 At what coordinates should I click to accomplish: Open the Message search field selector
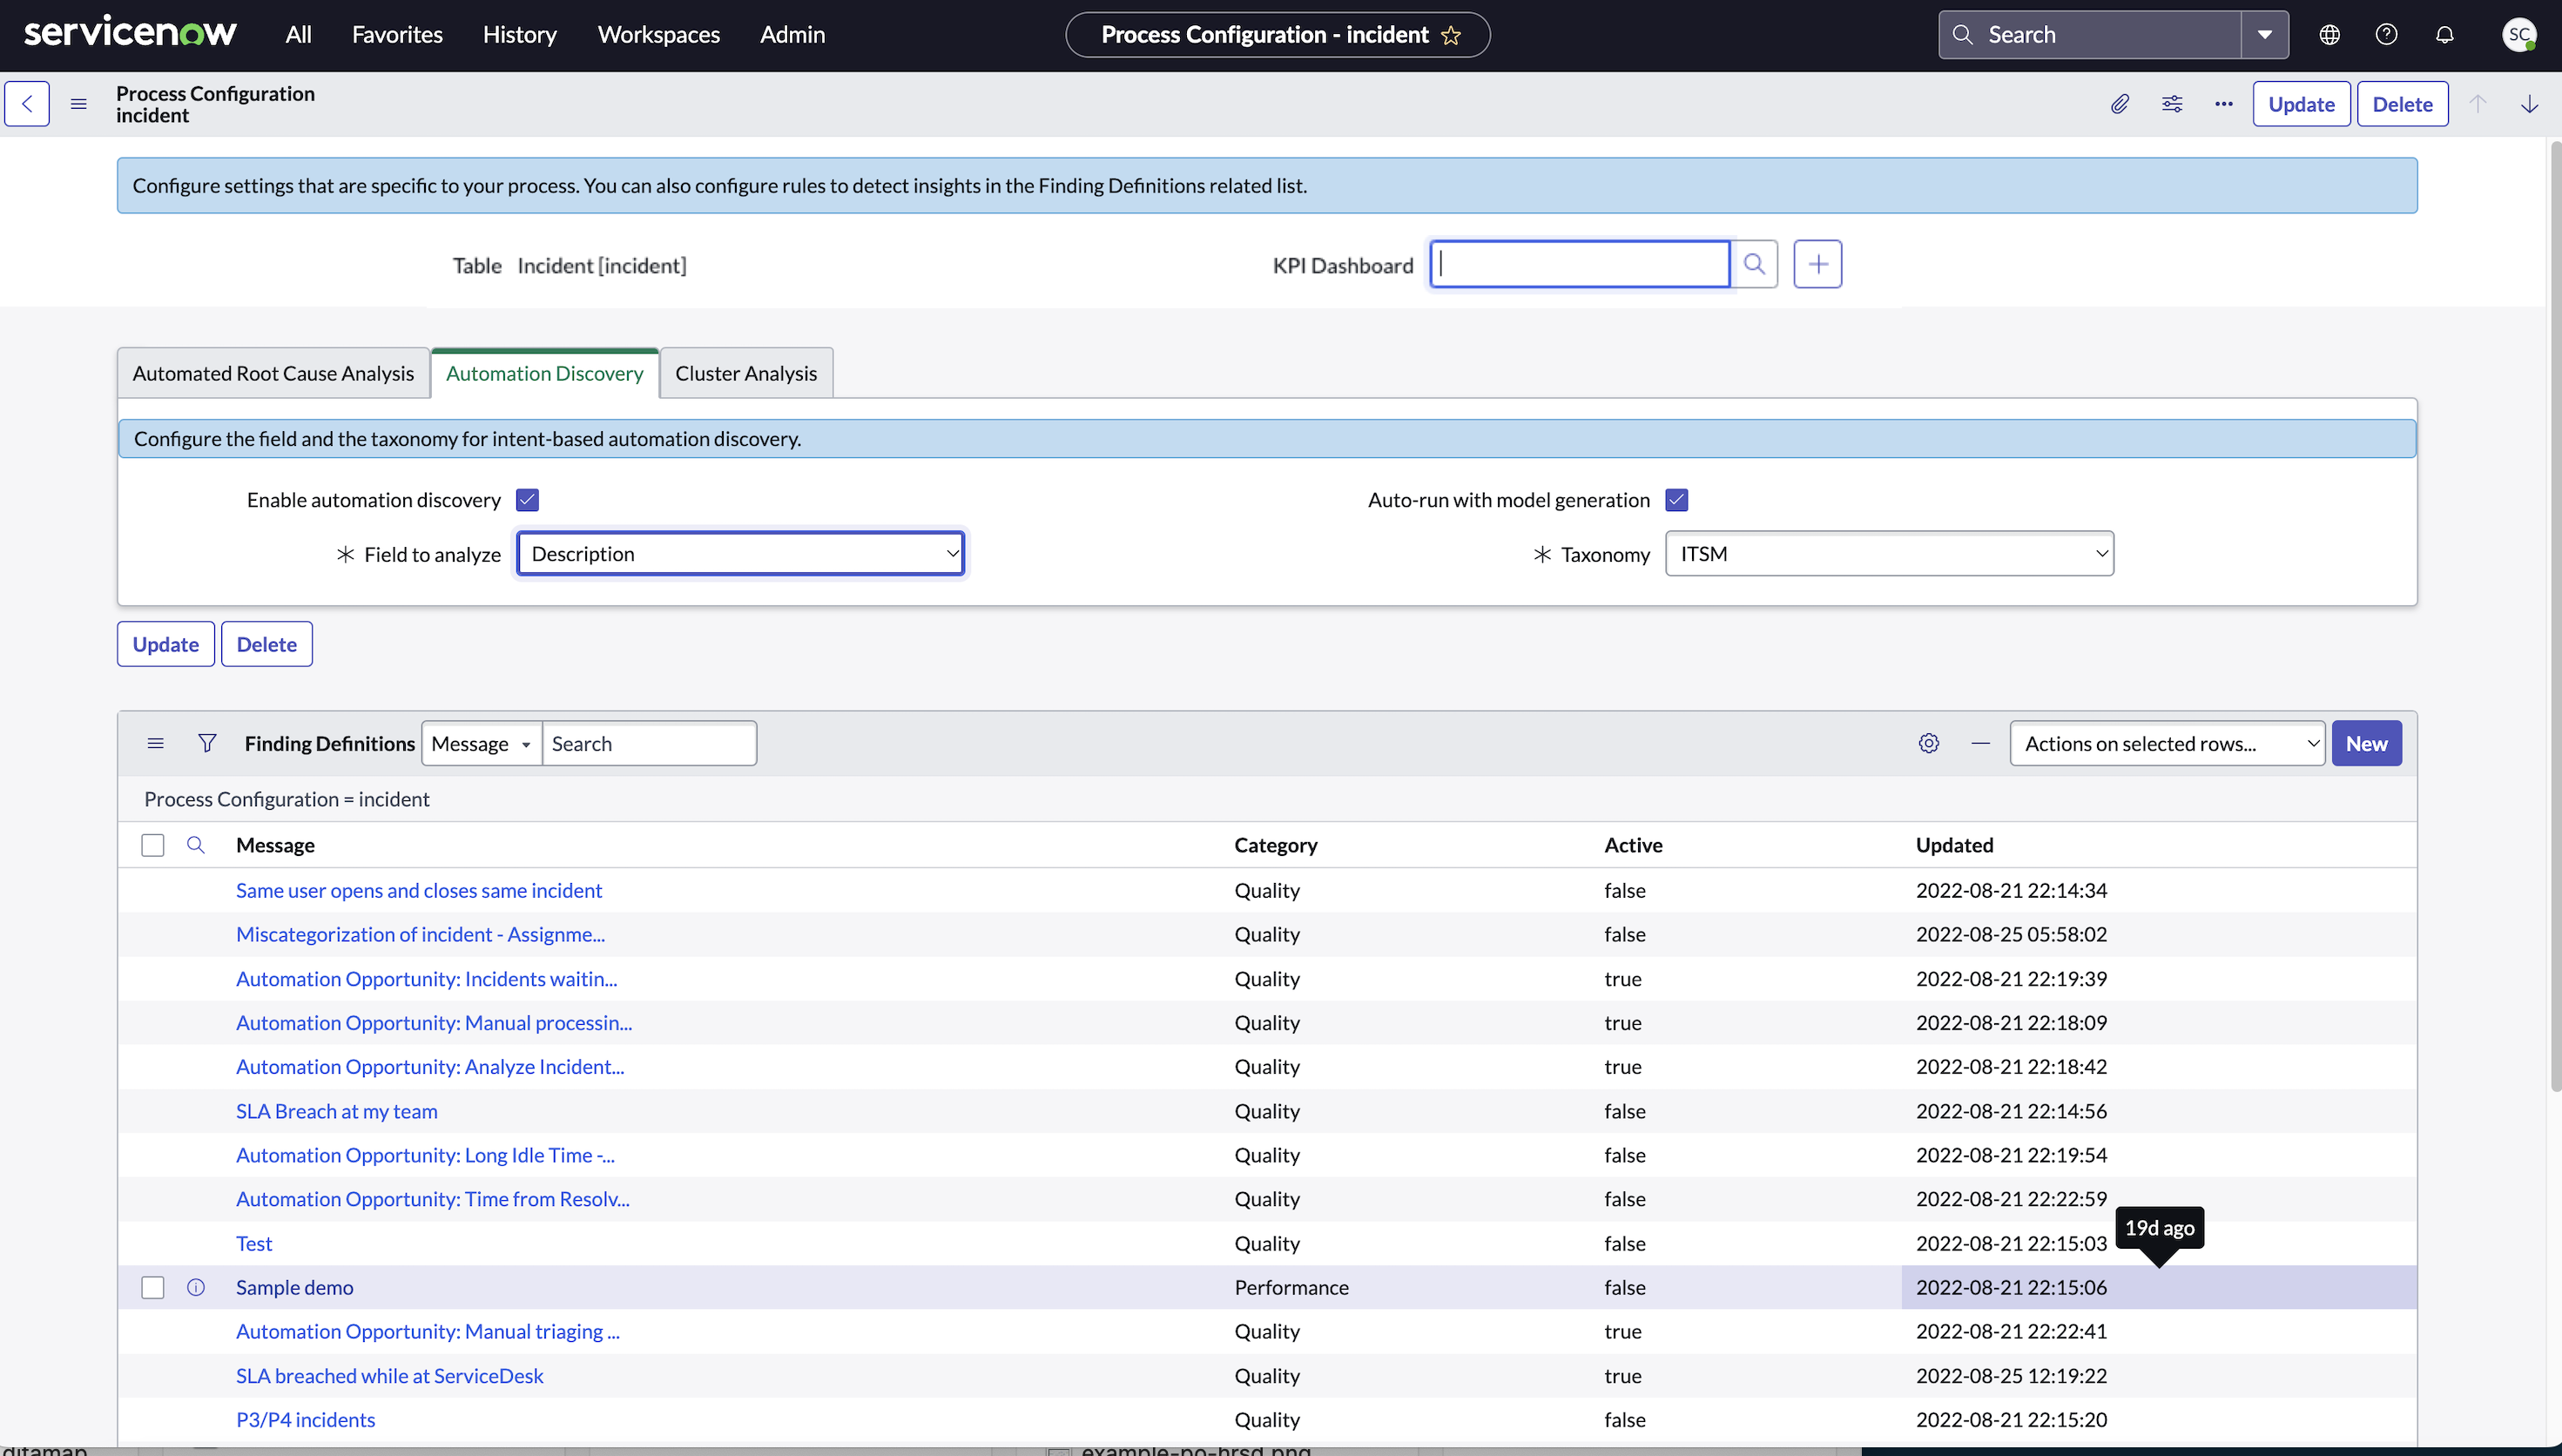482,743
